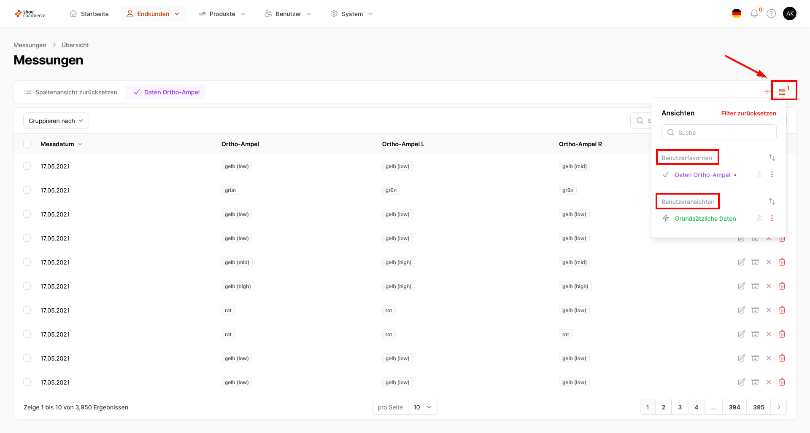
Task: Check the first row's checkbox
Action: [x=27, y=166]
